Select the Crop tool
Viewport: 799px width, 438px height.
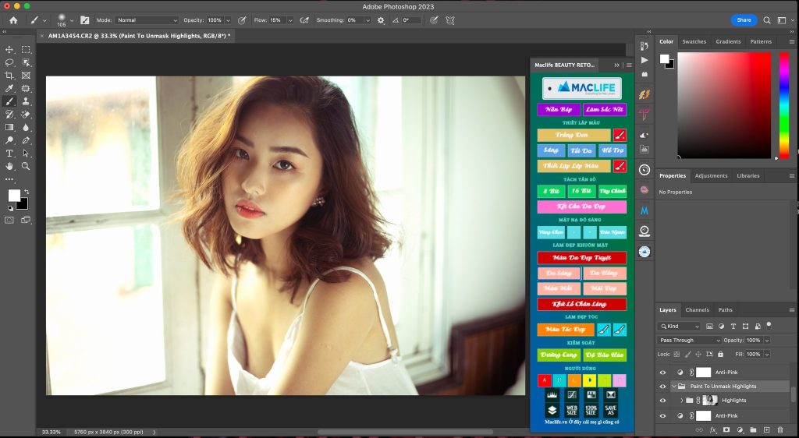click(x=9, y=76)
